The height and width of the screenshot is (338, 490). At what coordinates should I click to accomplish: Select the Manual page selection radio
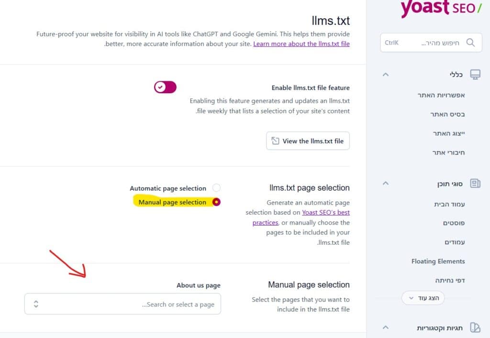[x=216, y=202]
